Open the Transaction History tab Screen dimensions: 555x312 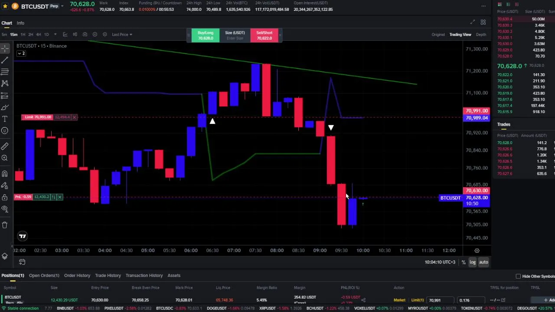click(144, 276)
